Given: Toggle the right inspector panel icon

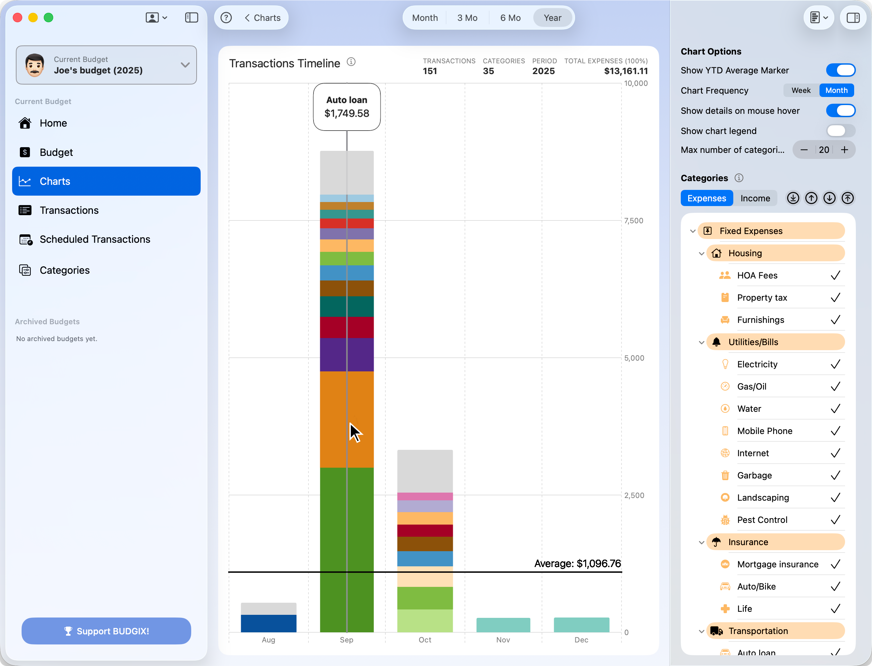Looking at the screenshot, I should pos(852,18).
